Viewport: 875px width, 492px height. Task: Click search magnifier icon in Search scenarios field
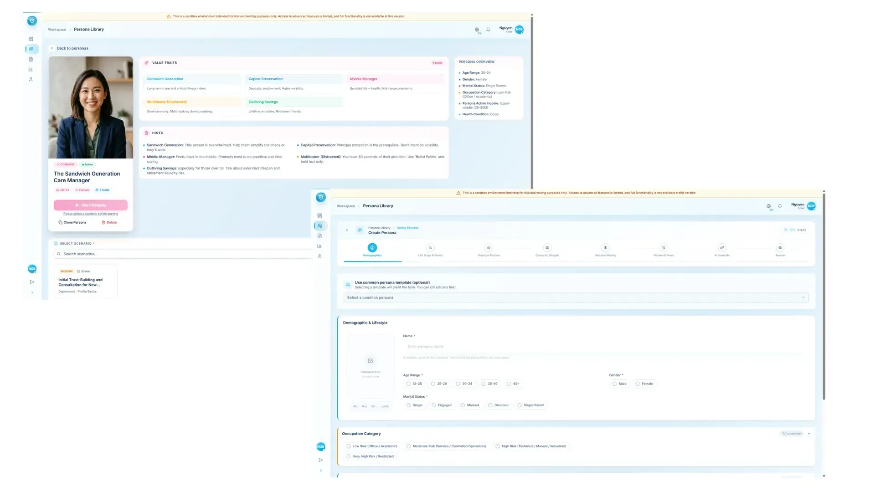[59, 254]
